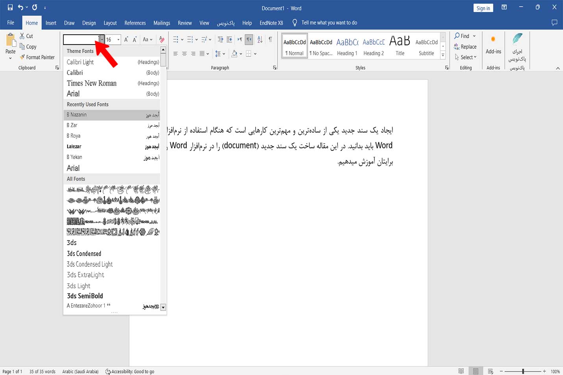Open the borders dropdown arrow
The image size is (563, 375).
tap(255, 54)
